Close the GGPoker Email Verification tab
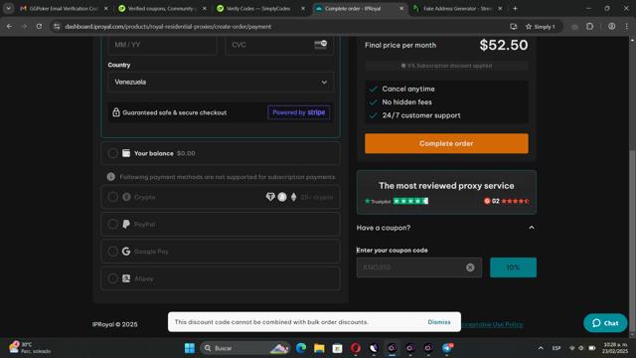This screenshot has width=636, height=358. (106, 8)
